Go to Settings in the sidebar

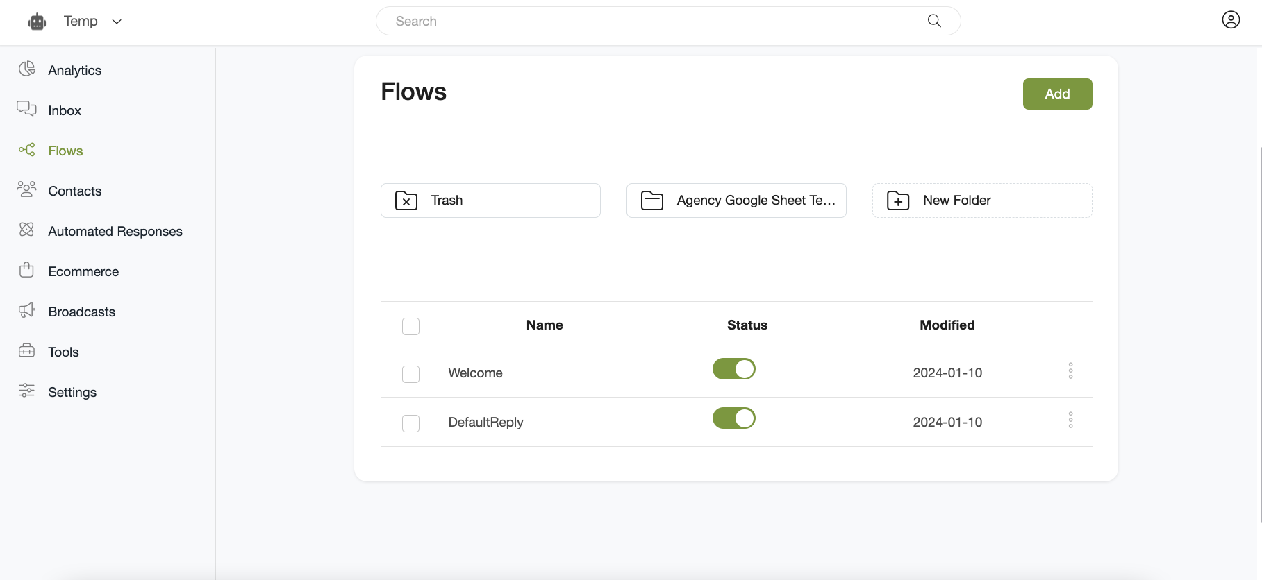72,392
